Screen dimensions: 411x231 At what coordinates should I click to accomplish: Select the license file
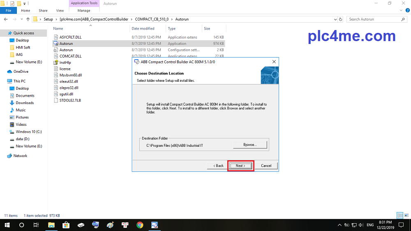pyautogui.click(x=65, y=69)
